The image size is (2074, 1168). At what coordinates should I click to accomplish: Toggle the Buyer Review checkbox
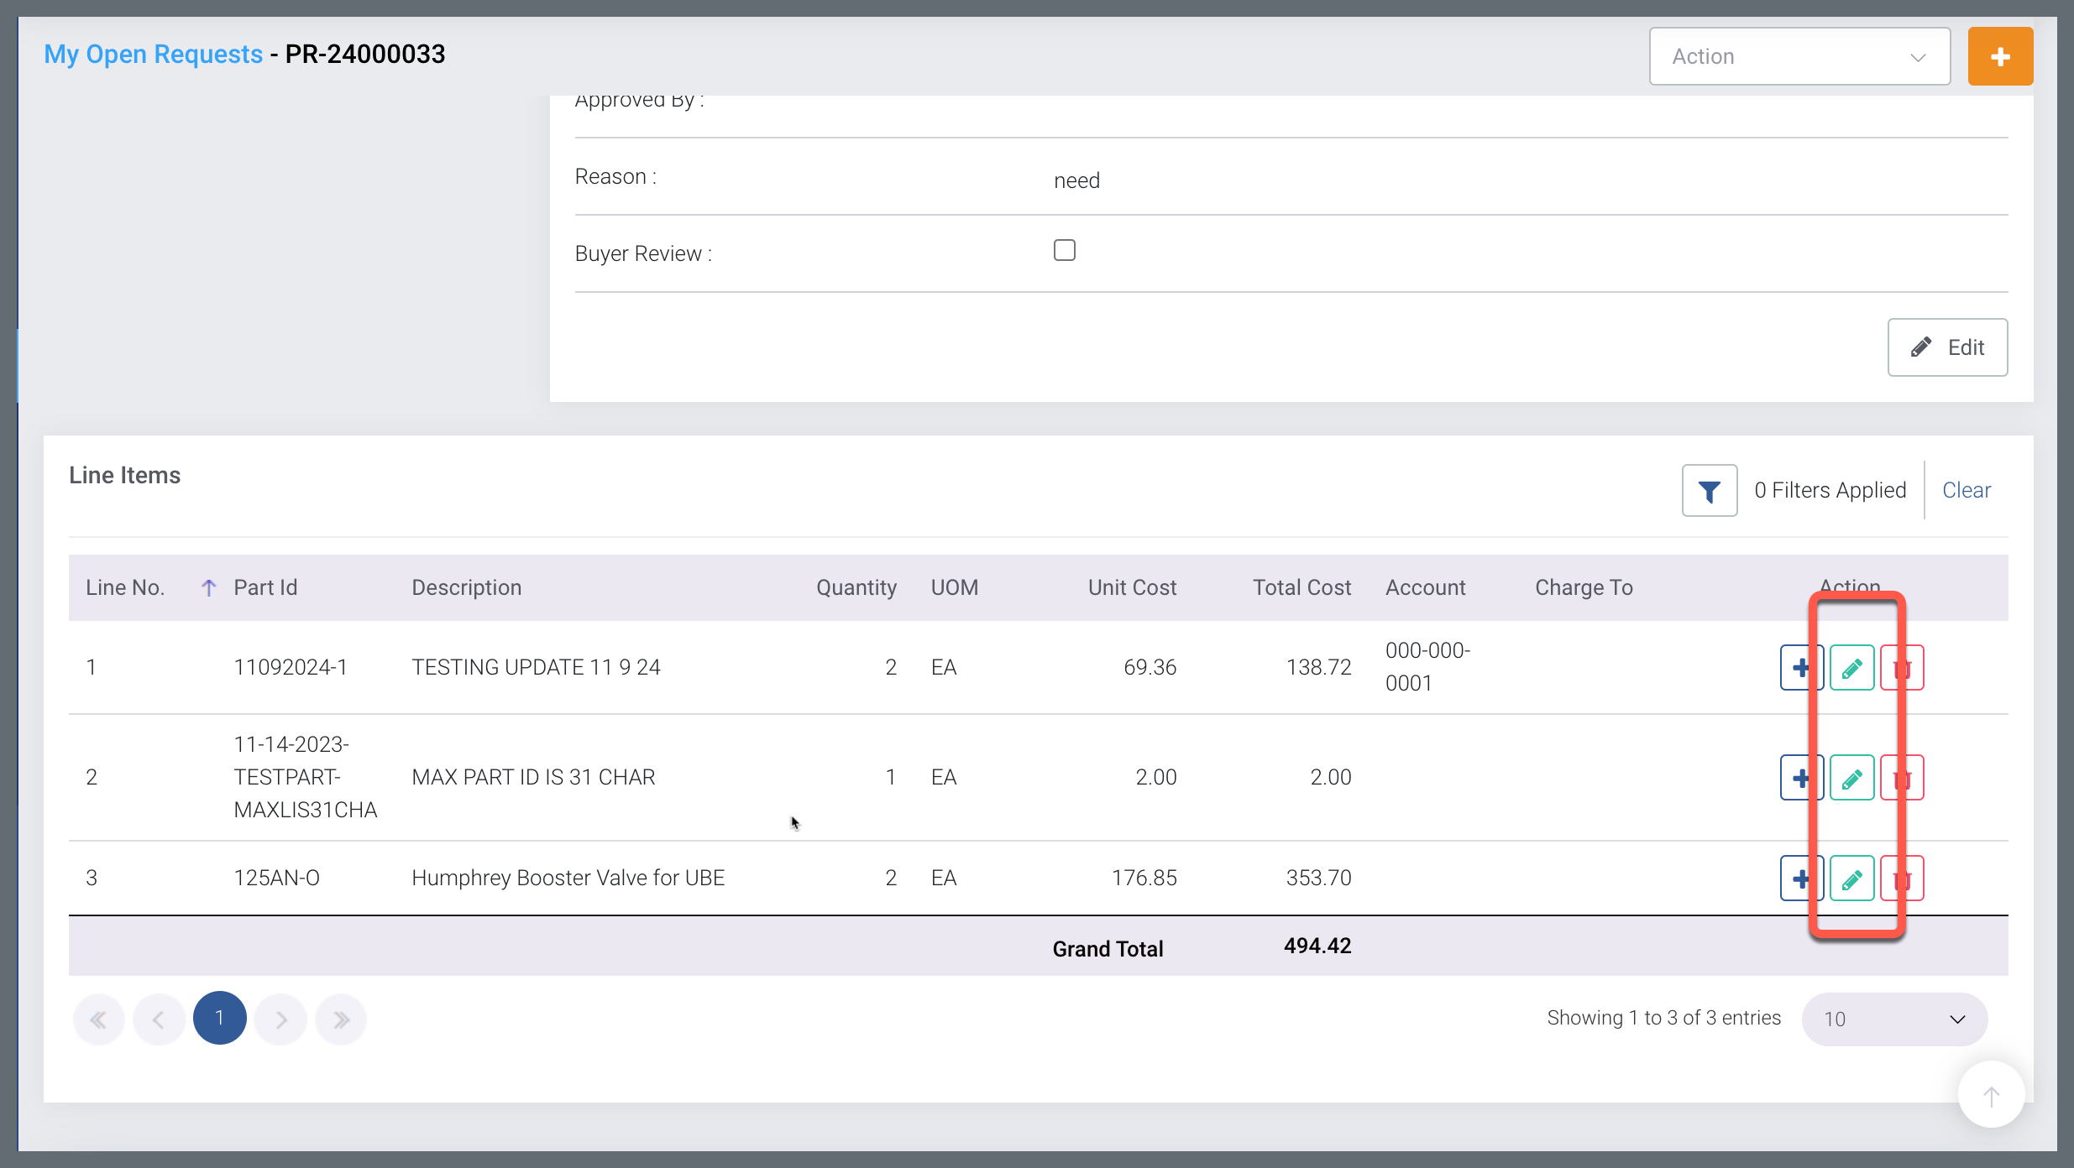point(1064,251)
